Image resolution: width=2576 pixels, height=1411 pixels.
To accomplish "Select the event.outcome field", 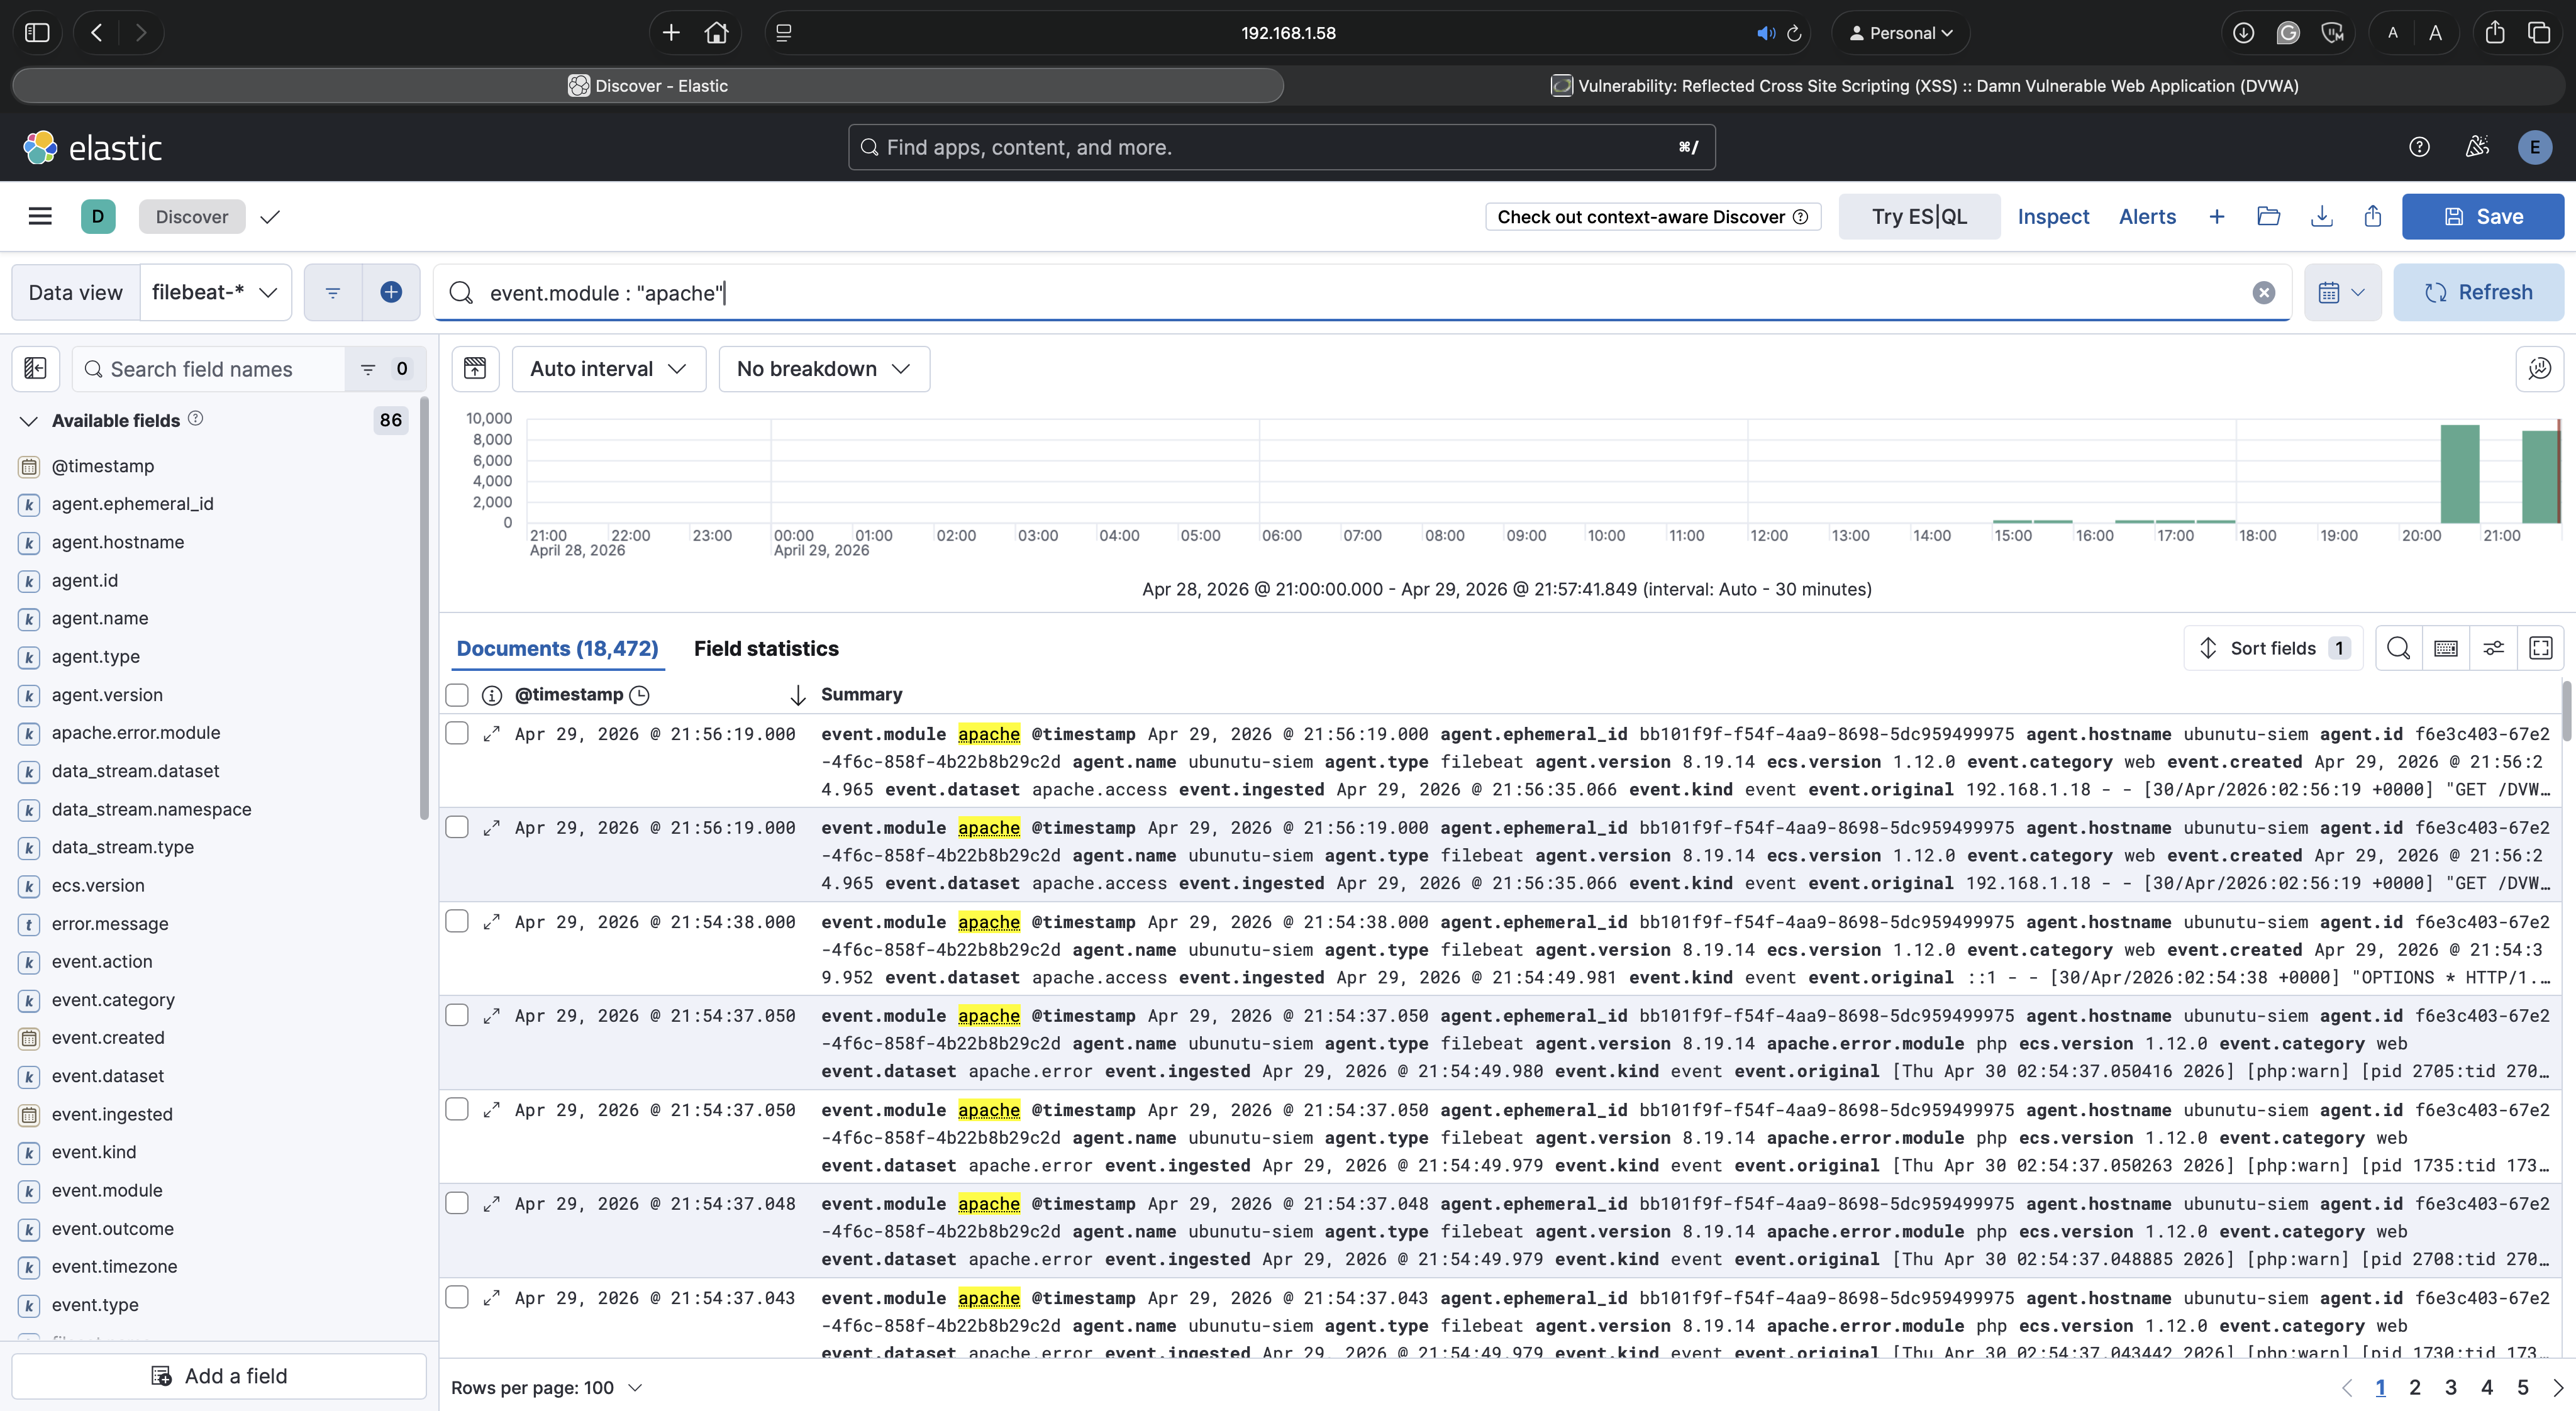I will coord(113,1228).
